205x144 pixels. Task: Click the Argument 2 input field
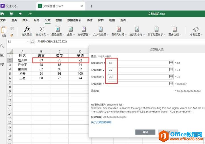(141, 70)
